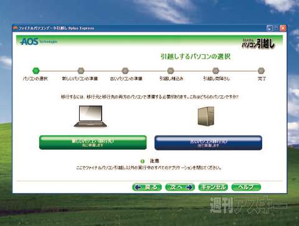The image size is (299, 226).
Task: Go back with the 戻る button
Action: [147, 187]
